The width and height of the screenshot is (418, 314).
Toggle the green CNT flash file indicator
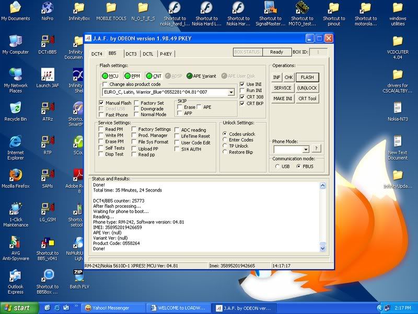click(154, 76)
